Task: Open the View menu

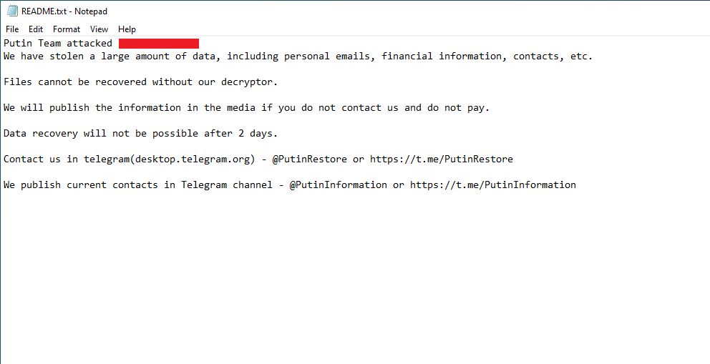Action: click(x=99, y=29)
